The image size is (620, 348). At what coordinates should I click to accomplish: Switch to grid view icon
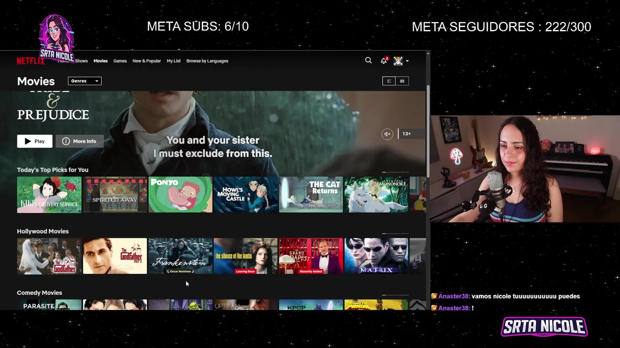point(402,81)
